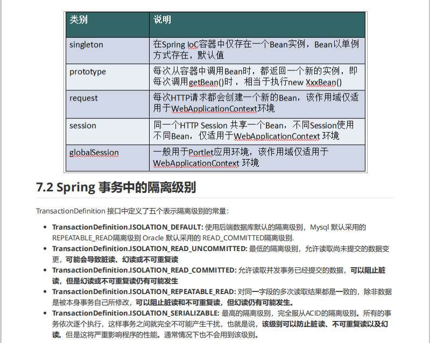This screenshot has width=430, height=343.
Task: Click the bold text '可以阻止脏读和不可重复读，但幻读仍有可能发生。'
Action: (x=215, y=303)
